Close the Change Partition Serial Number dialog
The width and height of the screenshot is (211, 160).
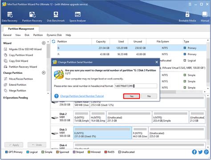pos(157,62)
